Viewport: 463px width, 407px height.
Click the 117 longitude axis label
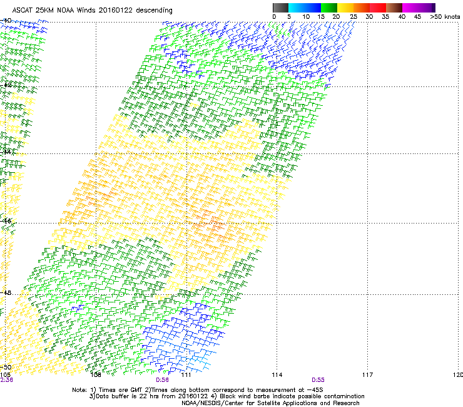(x=368, y=375)
